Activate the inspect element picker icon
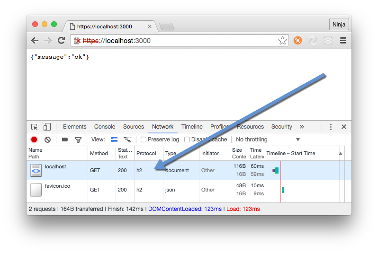The height and width of the screenshot is (253, 378). click(34, 127)
